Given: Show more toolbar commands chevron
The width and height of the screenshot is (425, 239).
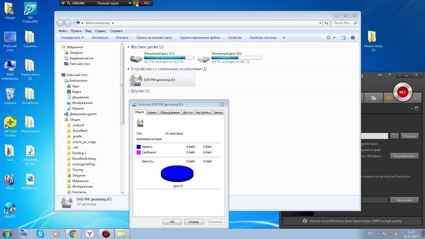Looking at the screenshot, I should 284,38.
